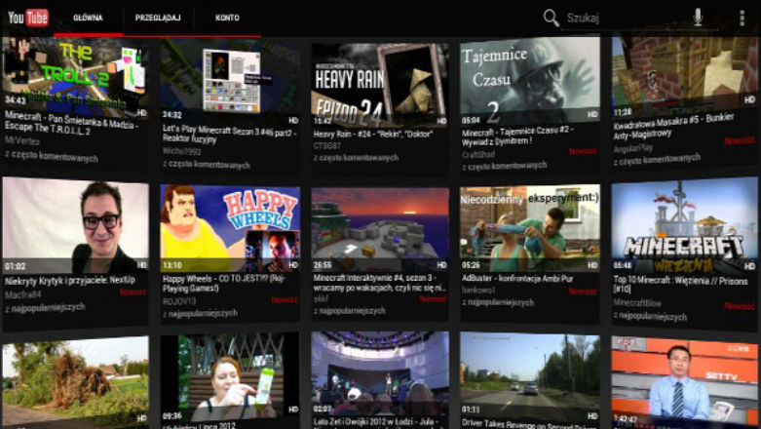Open the SETTV news anchor thumbnail
The image size is (761, 429).
tap(684, 383)
